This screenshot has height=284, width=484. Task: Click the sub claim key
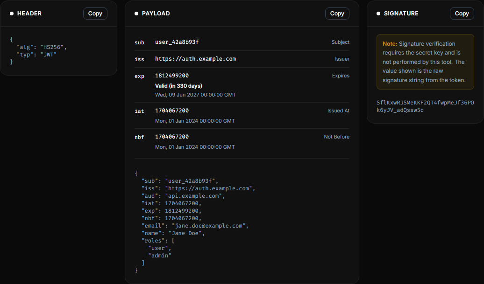click(139, 42)
